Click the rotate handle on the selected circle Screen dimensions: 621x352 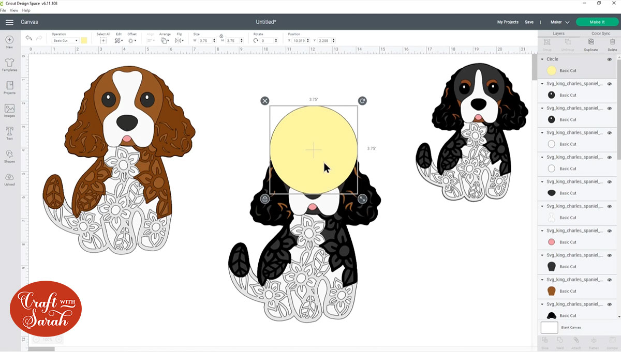point(362,101)
